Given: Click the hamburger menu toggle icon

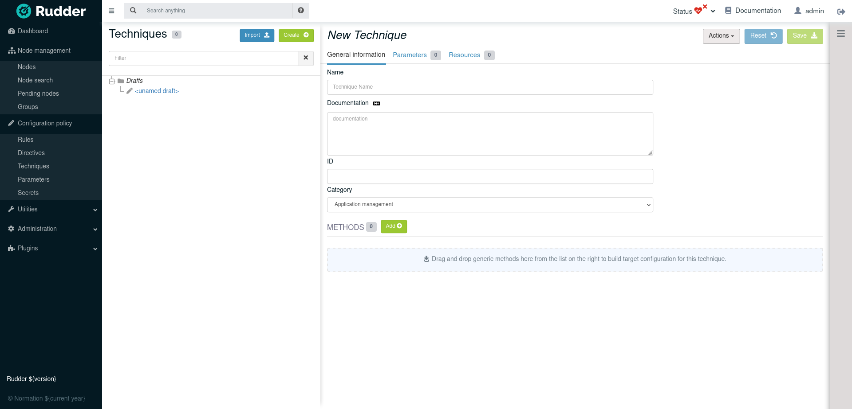Looking at the screenshot, I should click(111, 11).
